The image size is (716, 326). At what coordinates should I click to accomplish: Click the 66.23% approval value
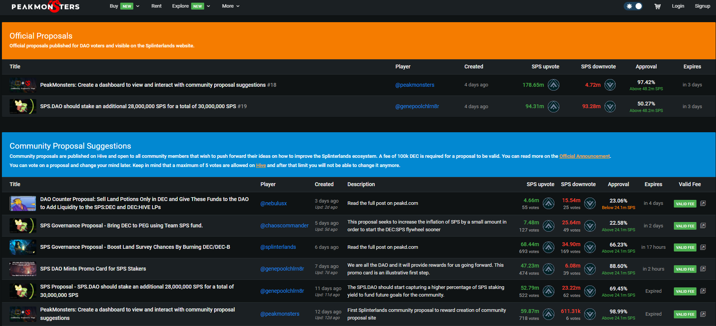click(618, 245)
